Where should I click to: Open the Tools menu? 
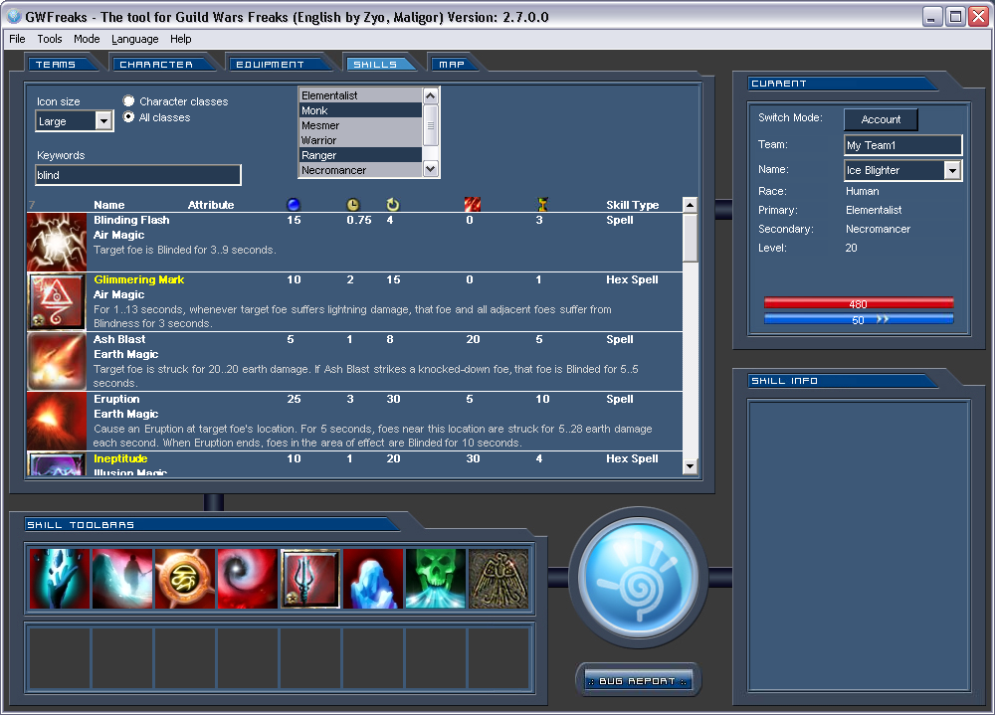tap(50, 39)
